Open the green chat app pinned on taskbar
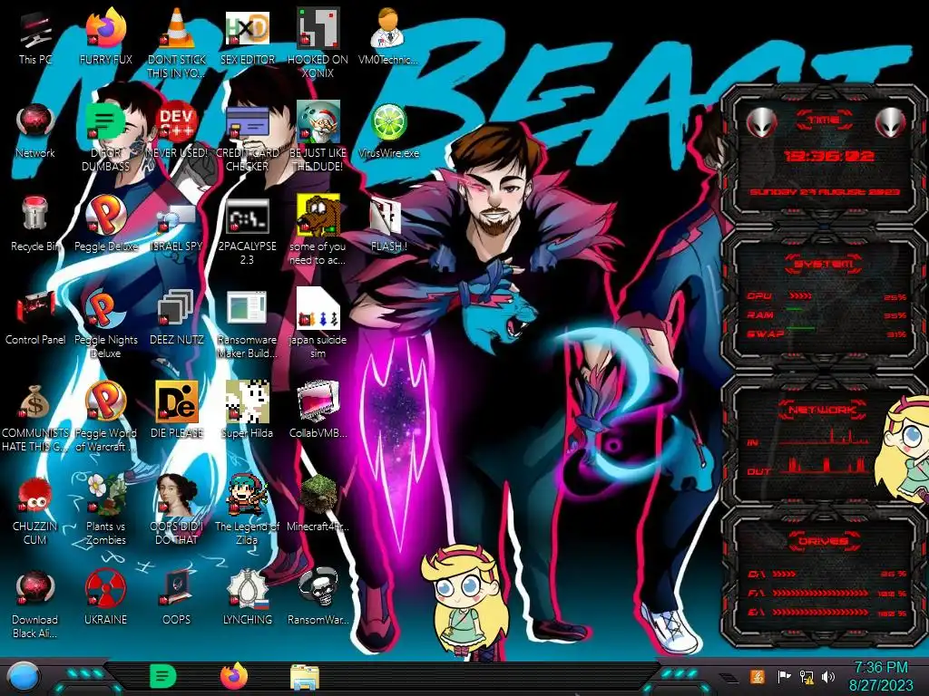929x696 pixels. (163, 677)
